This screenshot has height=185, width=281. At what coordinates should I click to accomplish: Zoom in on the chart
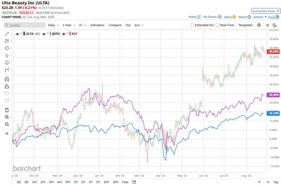7,117
